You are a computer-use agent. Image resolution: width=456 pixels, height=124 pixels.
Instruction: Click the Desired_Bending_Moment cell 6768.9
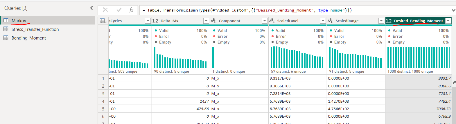pos(418,116)
